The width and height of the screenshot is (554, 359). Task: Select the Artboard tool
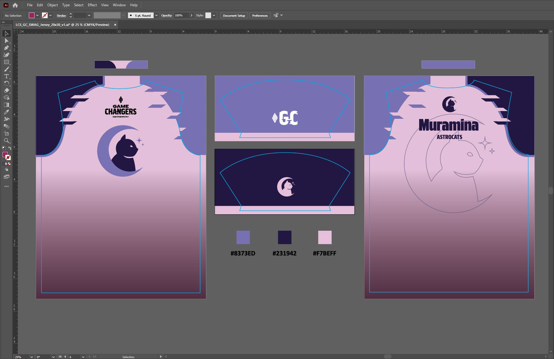click(6, 133)
